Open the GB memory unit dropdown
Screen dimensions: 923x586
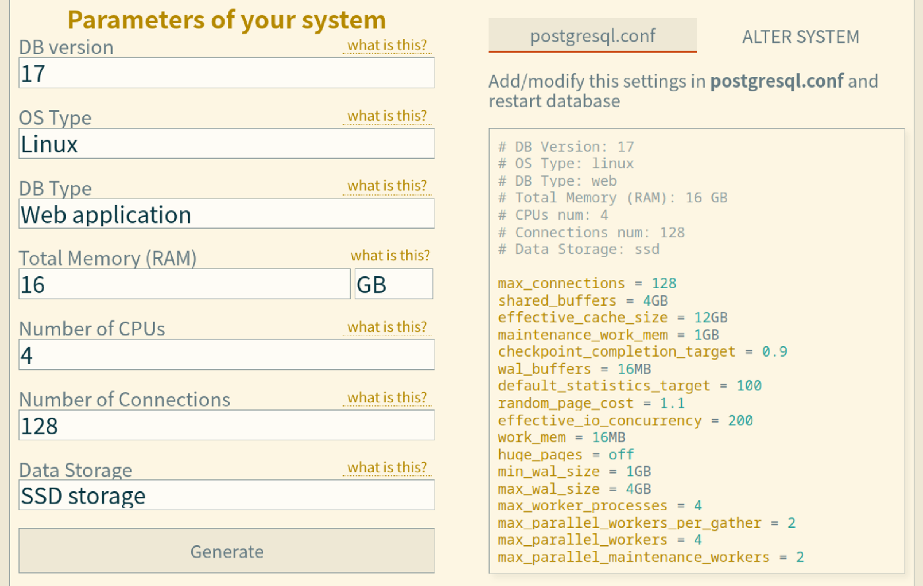[x=394, y=284]
